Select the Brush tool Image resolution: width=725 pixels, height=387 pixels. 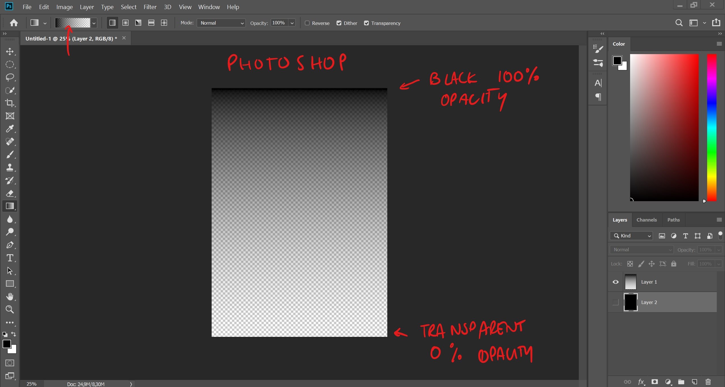pos(10,155)
